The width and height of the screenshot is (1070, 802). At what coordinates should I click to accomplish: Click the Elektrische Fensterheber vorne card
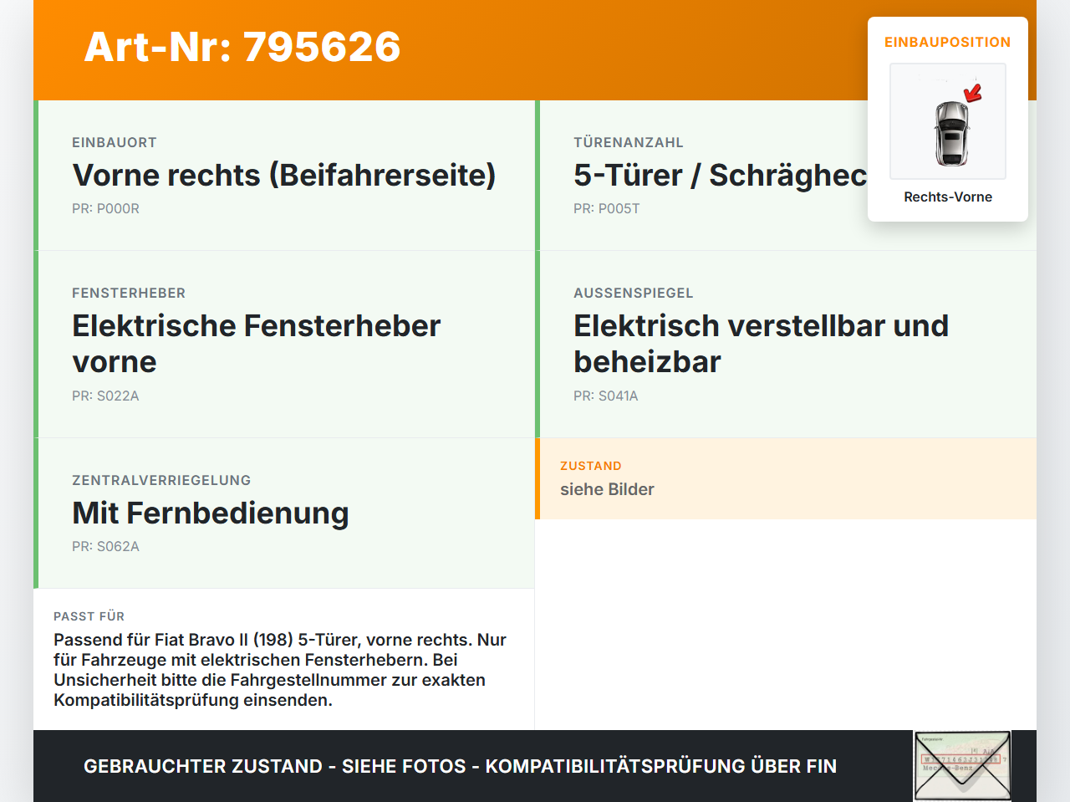[x=284, y=345]
